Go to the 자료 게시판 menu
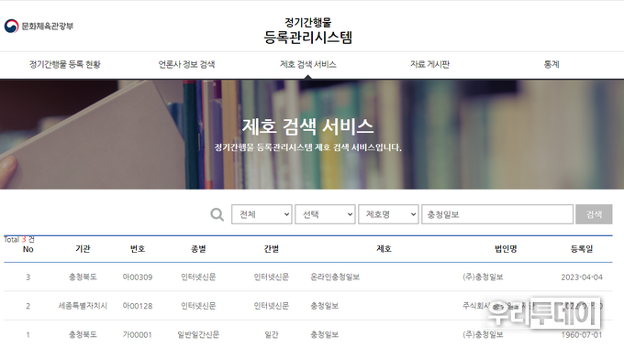The width and height of the screenshot is (624, 348). tap(429, 64)
